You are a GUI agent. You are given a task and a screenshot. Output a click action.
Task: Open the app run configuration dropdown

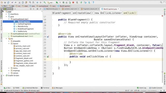coord(51,2)
